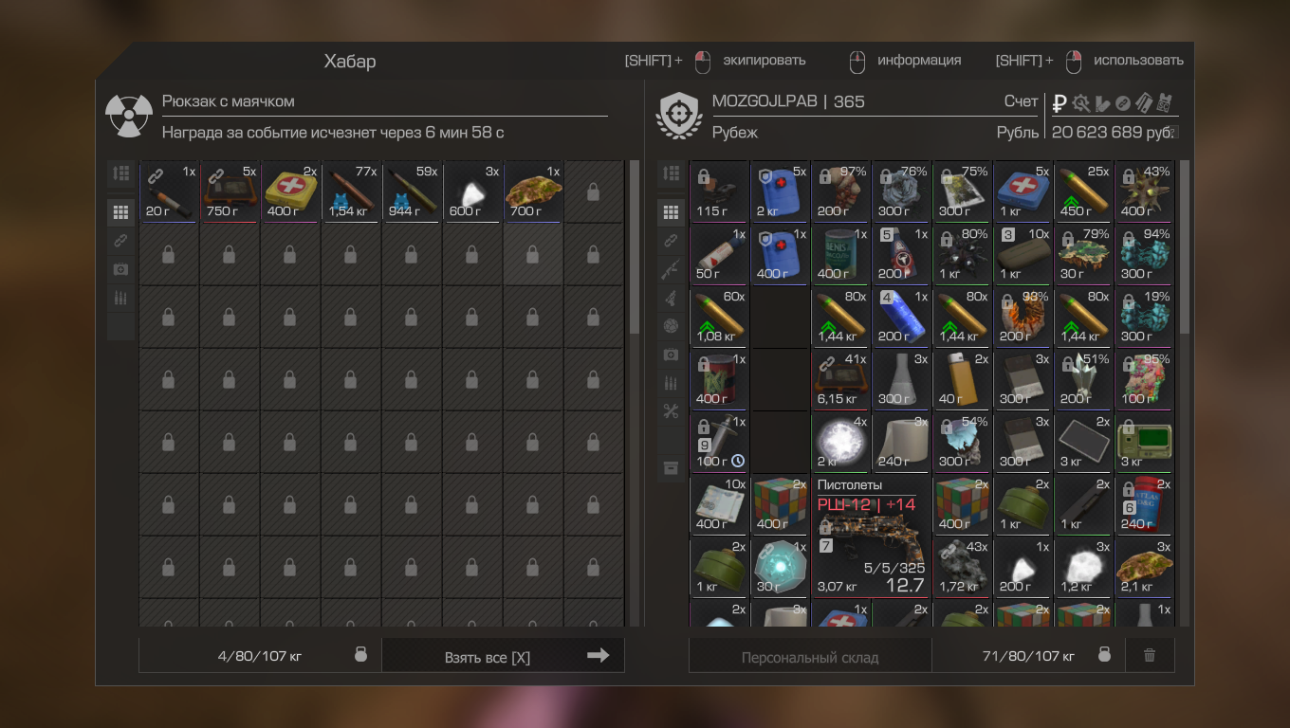
Task: Switch to all-items grid tab in stash
Action: point(671,212)
